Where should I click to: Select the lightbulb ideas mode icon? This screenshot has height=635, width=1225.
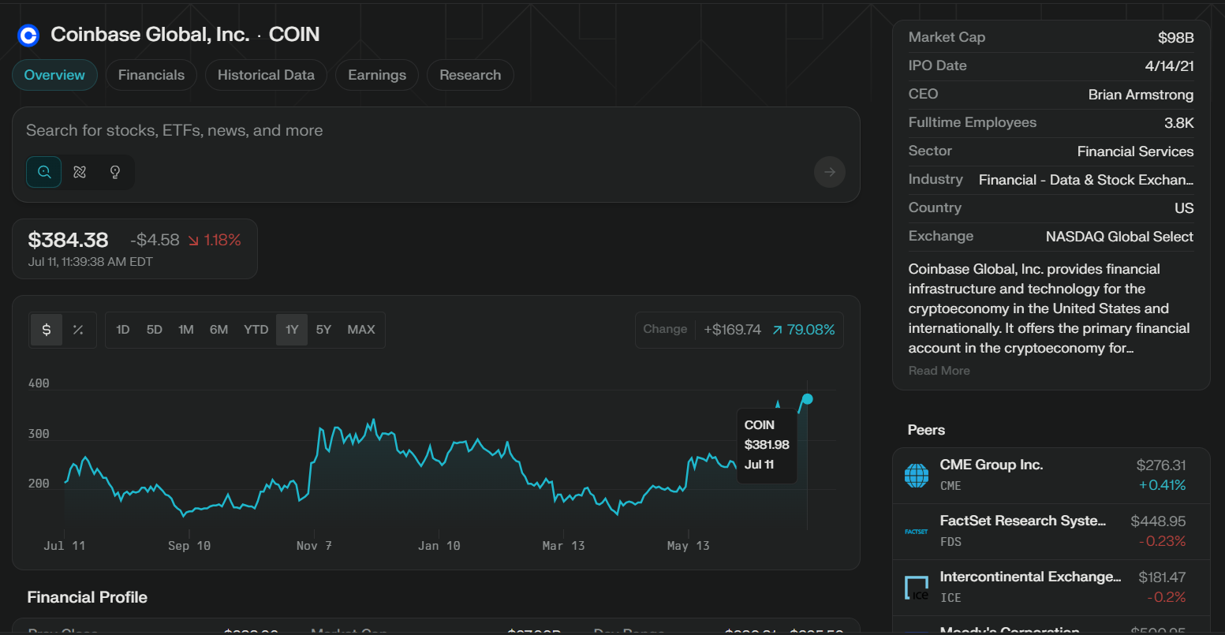[115, 172]
